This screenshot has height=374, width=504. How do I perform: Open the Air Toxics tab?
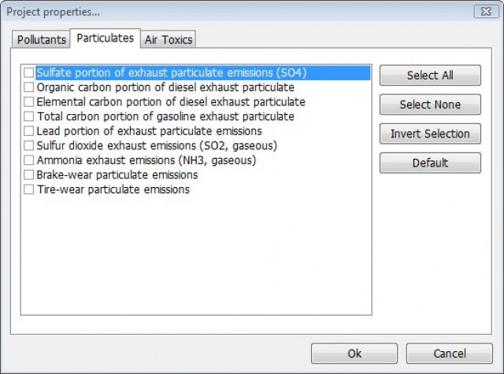(169, 40)
